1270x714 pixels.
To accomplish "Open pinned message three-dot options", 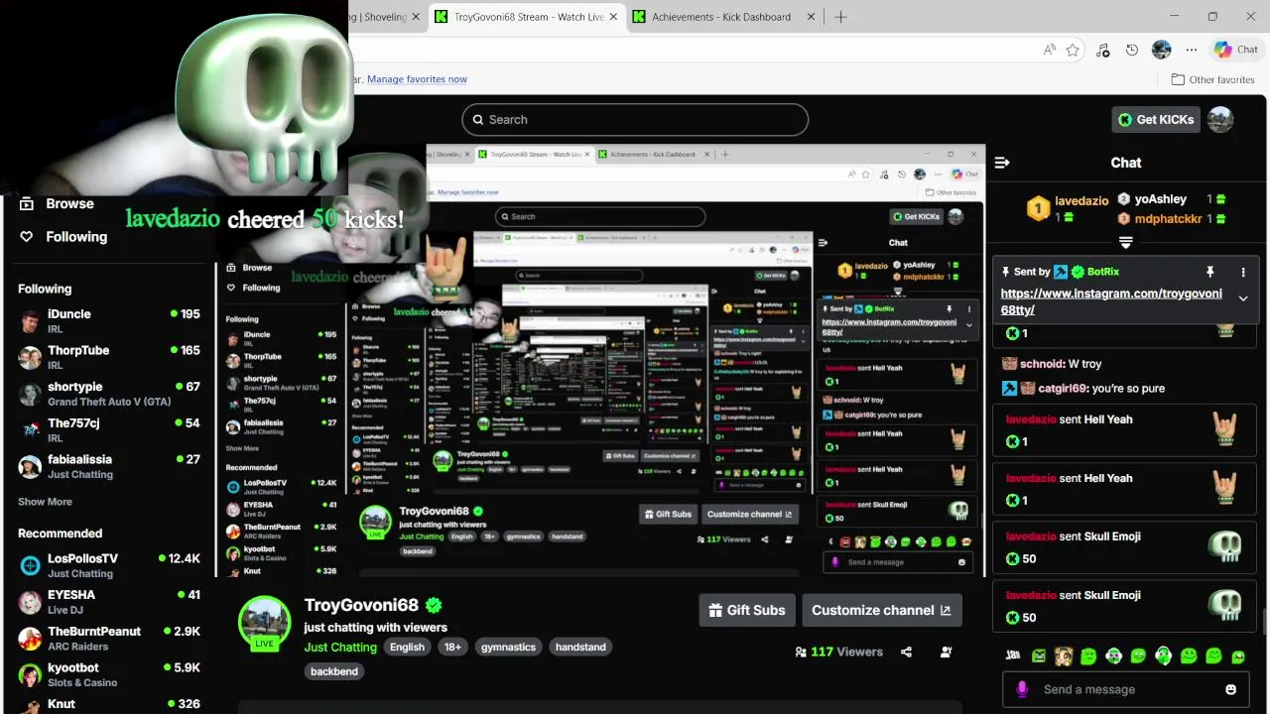I will [x=1243, y=272].
